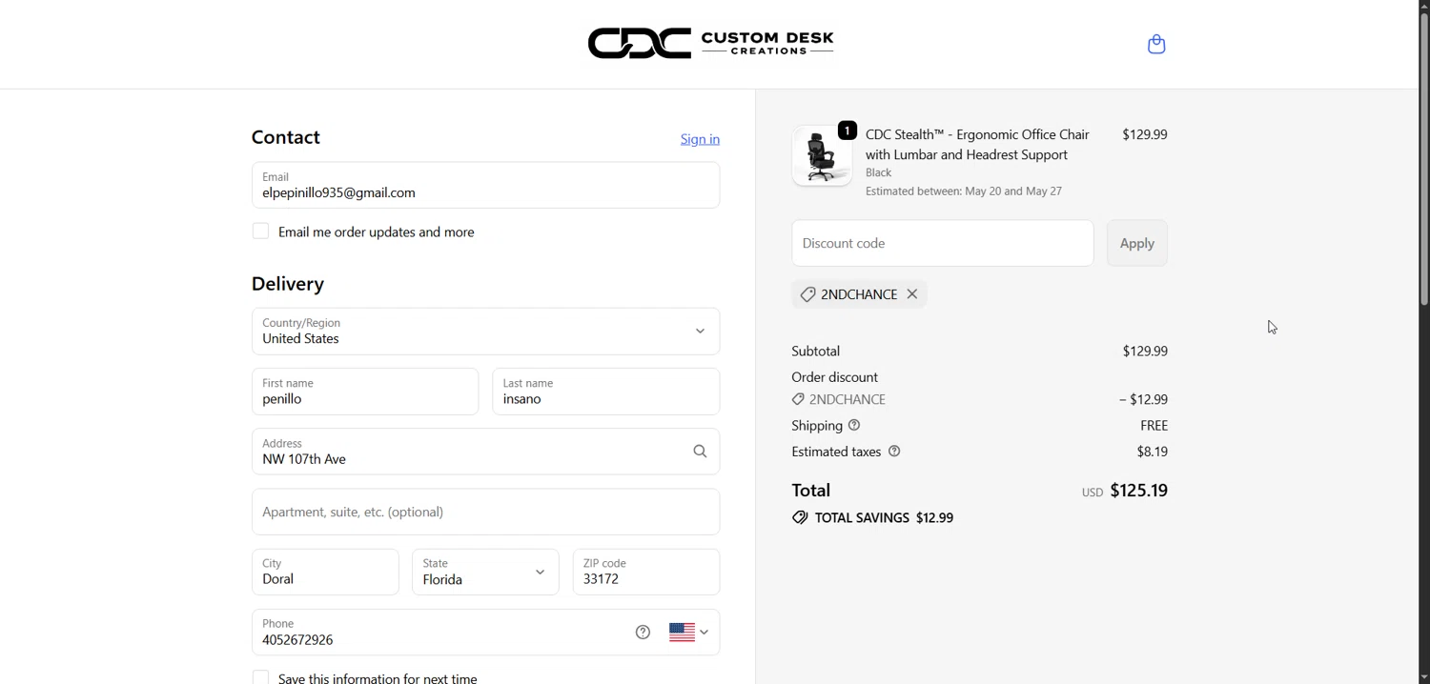Click the total amount $125.19
This screenshot has height=684, width=1430.
(1138, 491)
